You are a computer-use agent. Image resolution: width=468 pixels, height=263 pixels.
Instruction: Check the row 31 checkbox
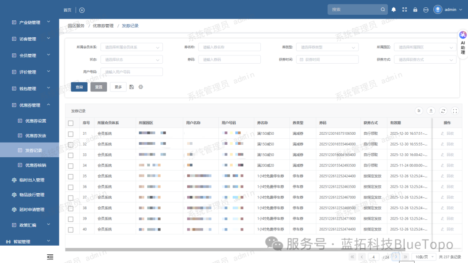coord(71,134)
